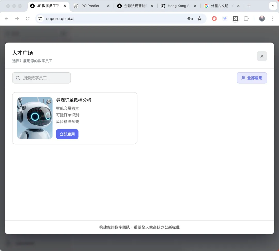Switch to the IPO Predict tab
The width and height of the screenshot is (279, 251).
tap(90, 6)
